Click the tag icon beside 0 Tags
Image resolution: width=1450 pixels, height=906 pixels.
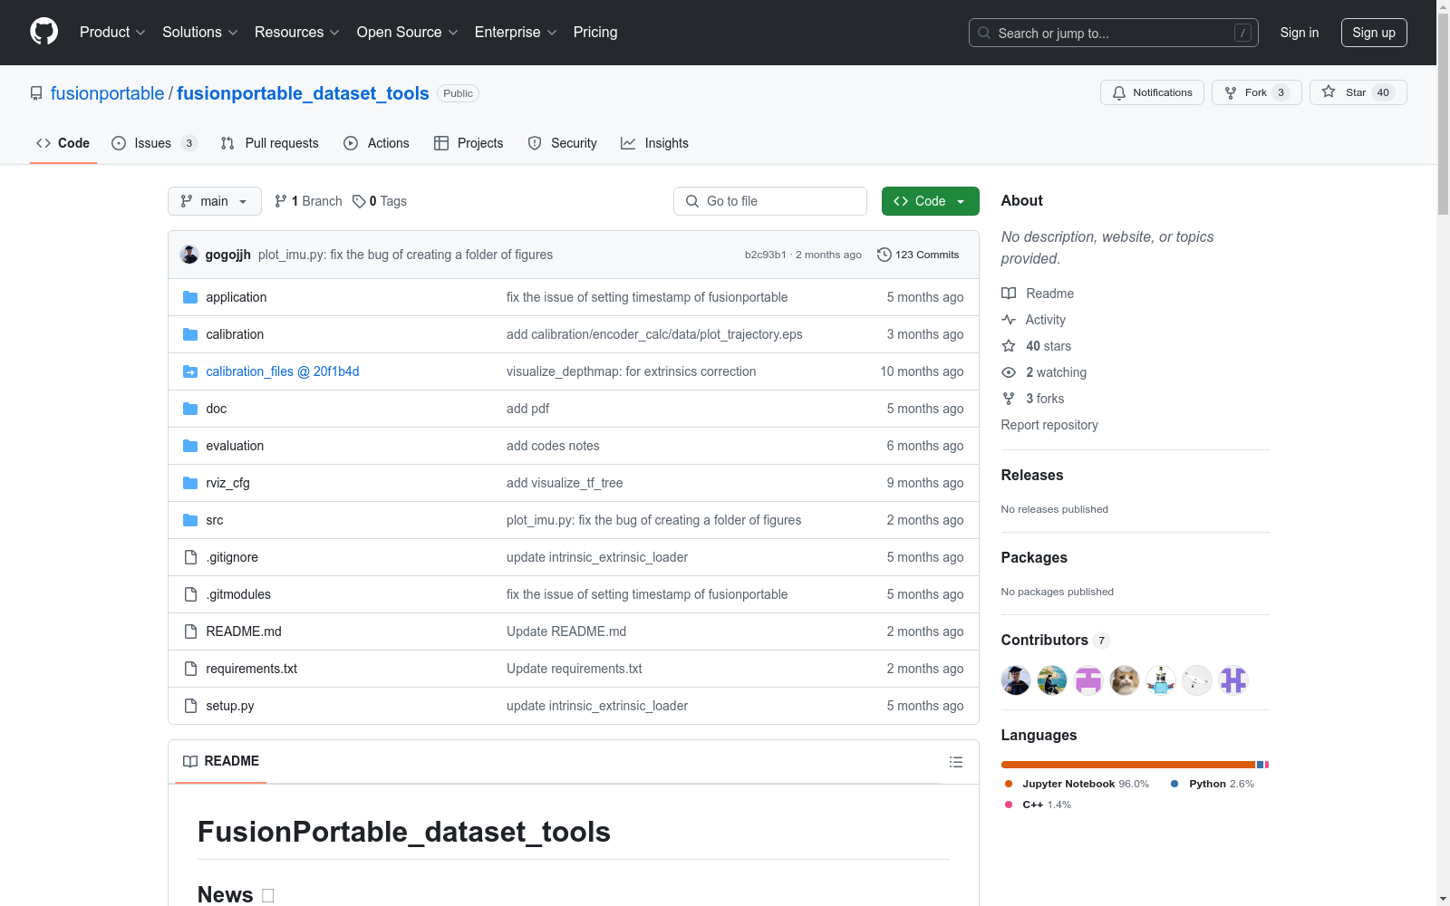(359, 201)
